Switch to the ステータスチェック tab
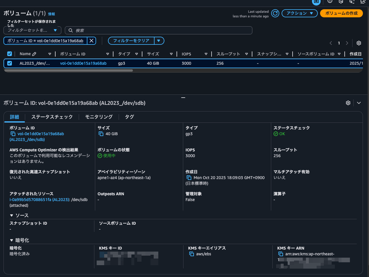Image resolution: width=369 pixels, height=277 pixels. pyautogui.click(x=52, y=117)
